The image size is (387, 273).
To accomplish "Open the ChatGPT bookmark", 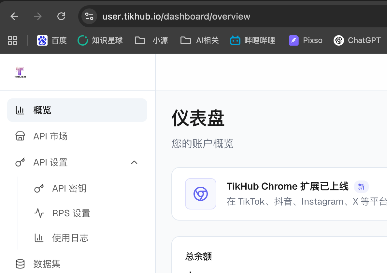I will click(357, 40).
